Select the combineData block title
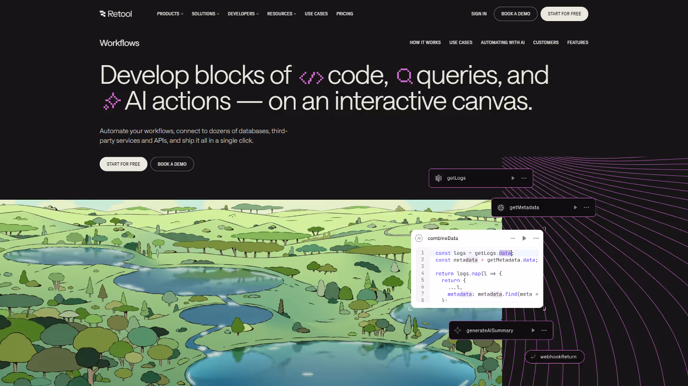 pos(443,238)
